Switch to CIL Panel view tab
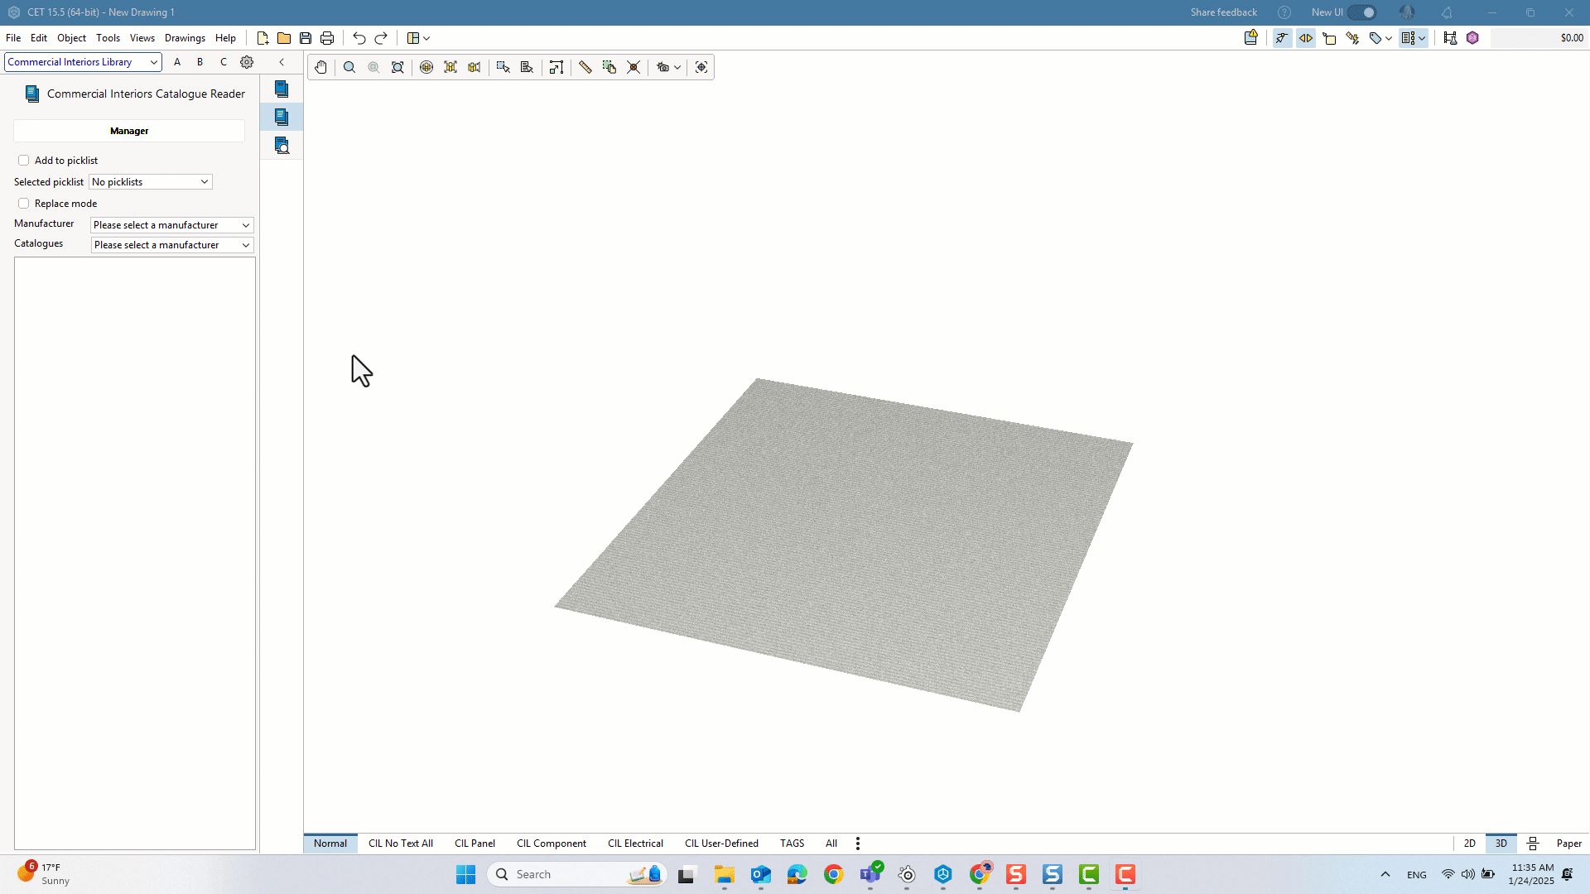Image resolution: width=1590 pixels, height=894 pixels. 475,844
